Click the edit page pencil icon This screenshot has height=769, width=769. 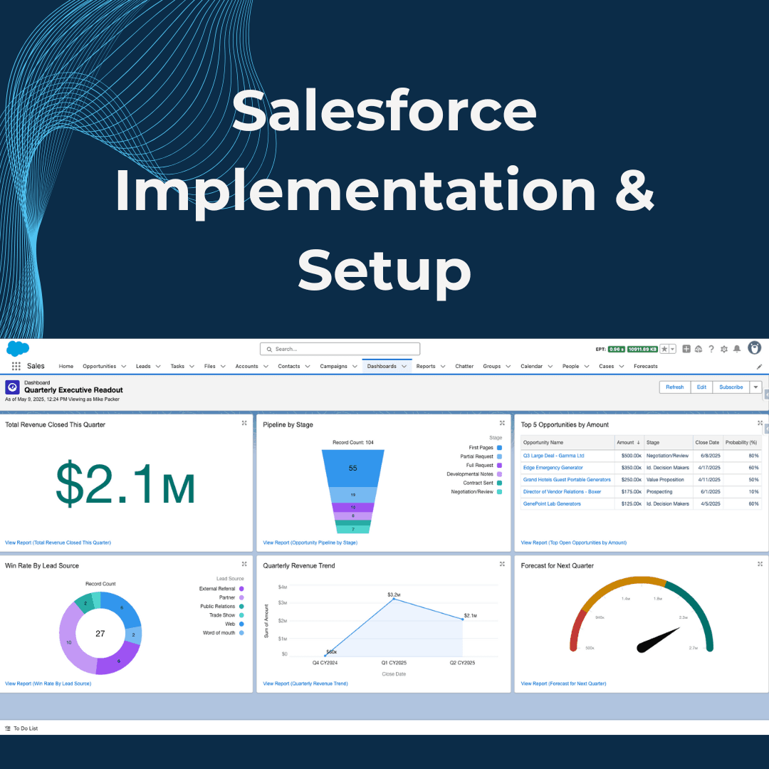tap(758, 365)
